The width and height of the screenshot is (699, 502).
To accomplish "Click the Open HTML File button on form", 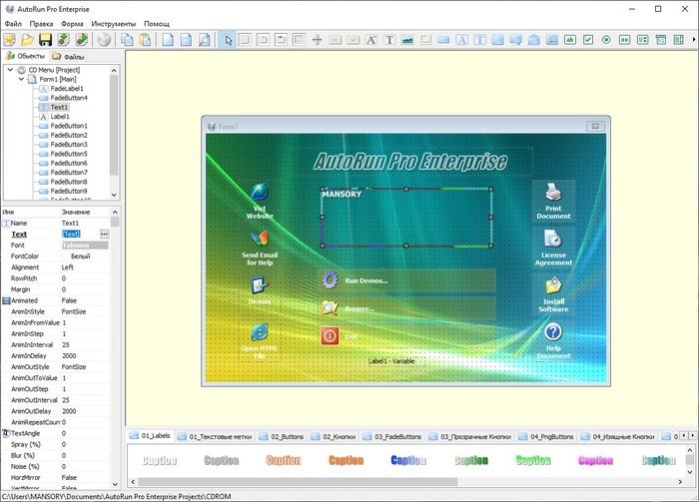I will pyautogui.click(x=260, y=341).
